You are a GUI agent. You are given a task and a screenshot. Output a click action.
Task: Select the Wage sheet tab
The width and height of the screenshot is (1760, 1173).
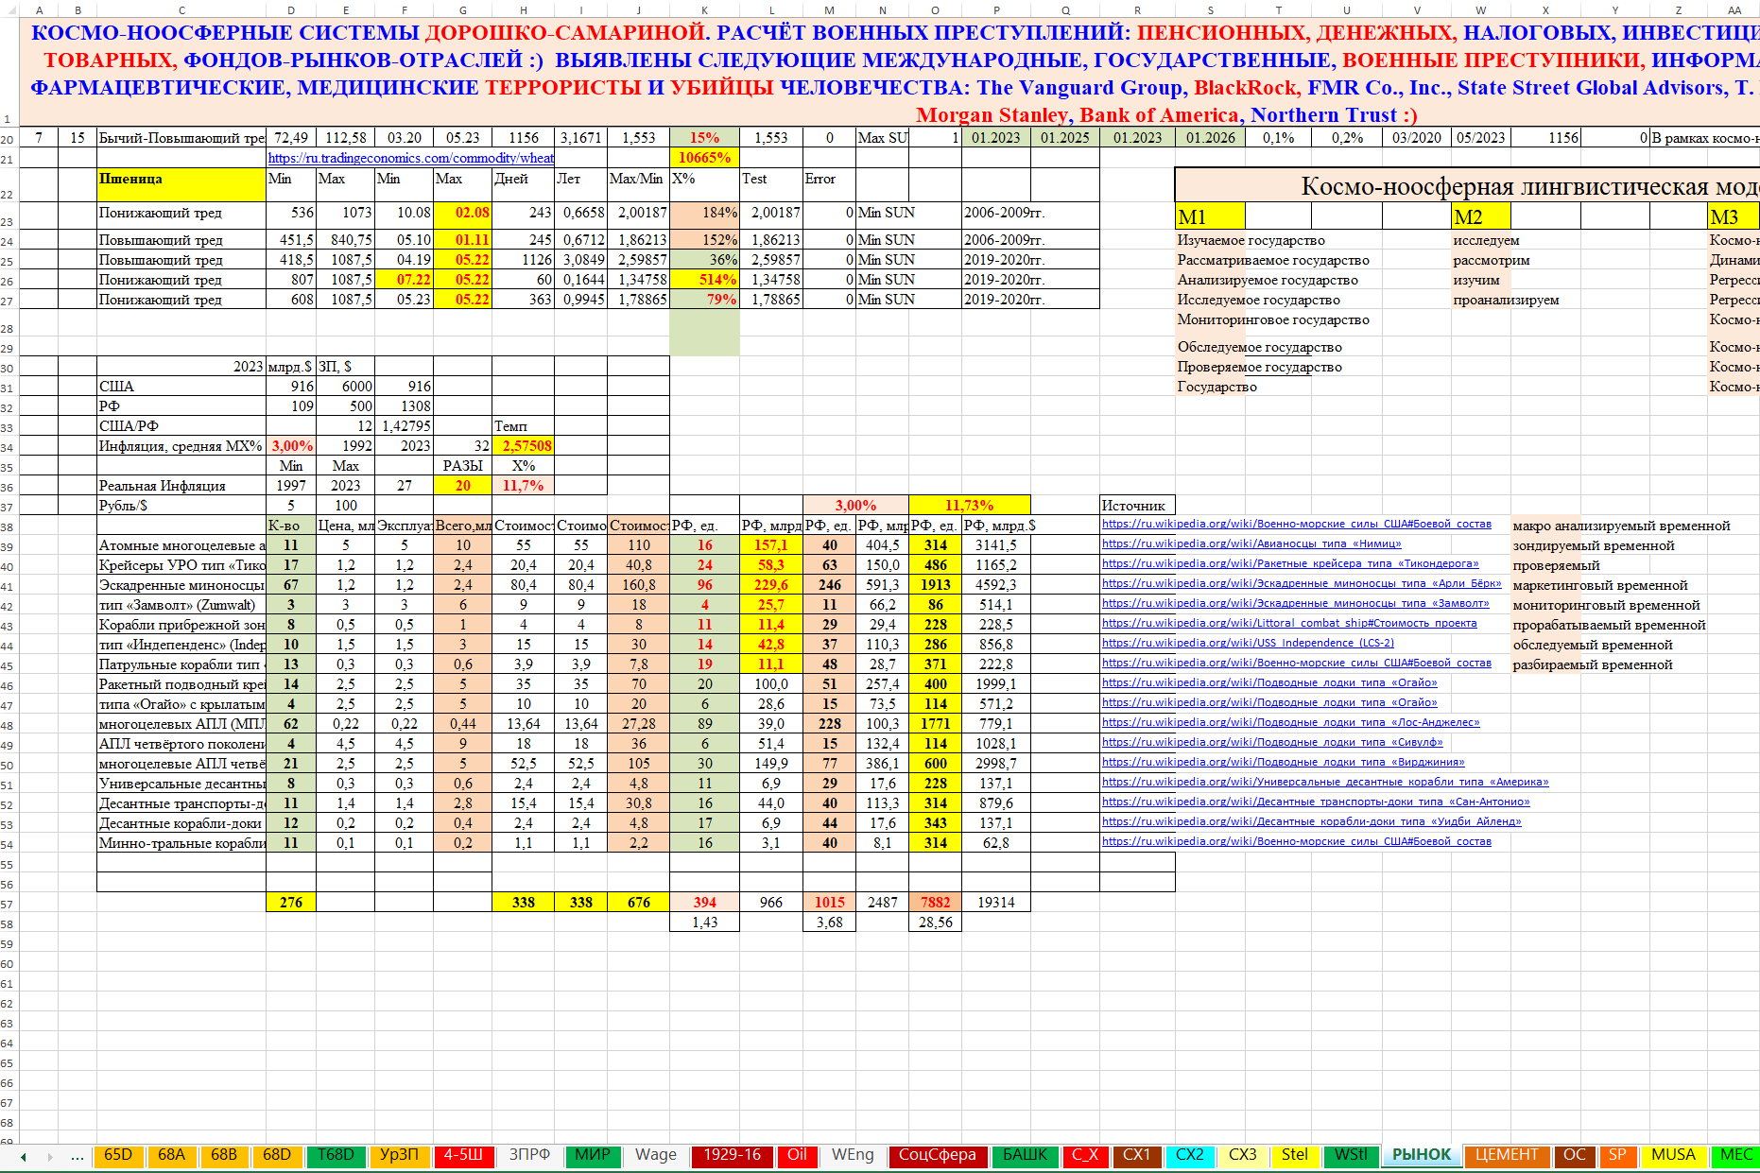(655, 1155)
